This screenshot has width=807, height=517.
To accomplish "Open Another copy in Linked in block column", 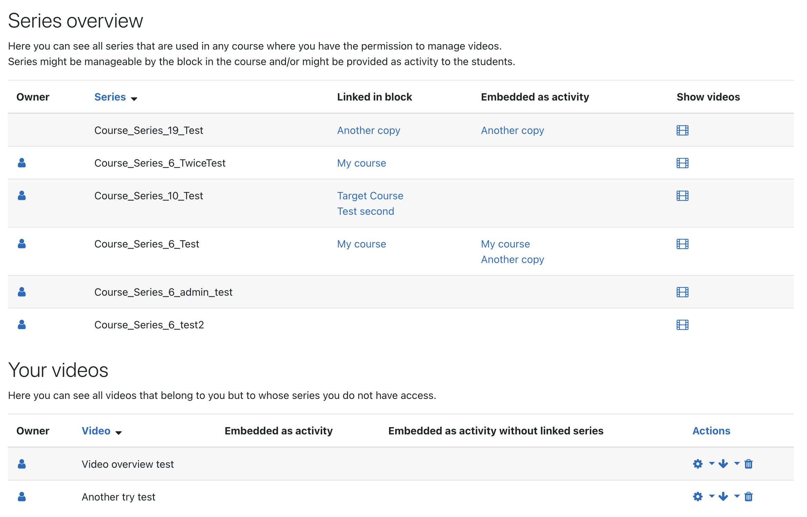I will click(369, 130).
